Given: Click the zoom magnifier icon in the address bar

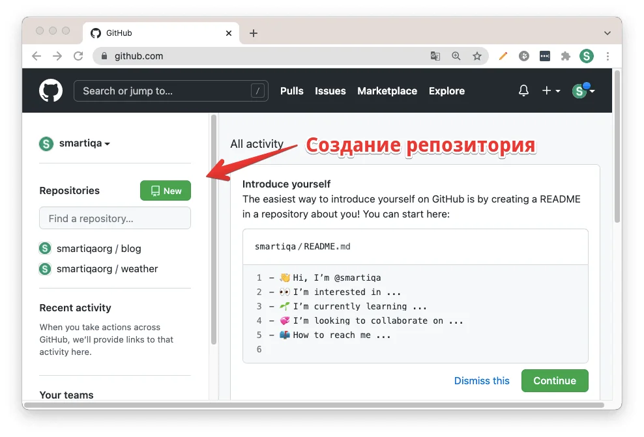Looking at the screenshot, I should pyautogui.click(x=456, y=56).
